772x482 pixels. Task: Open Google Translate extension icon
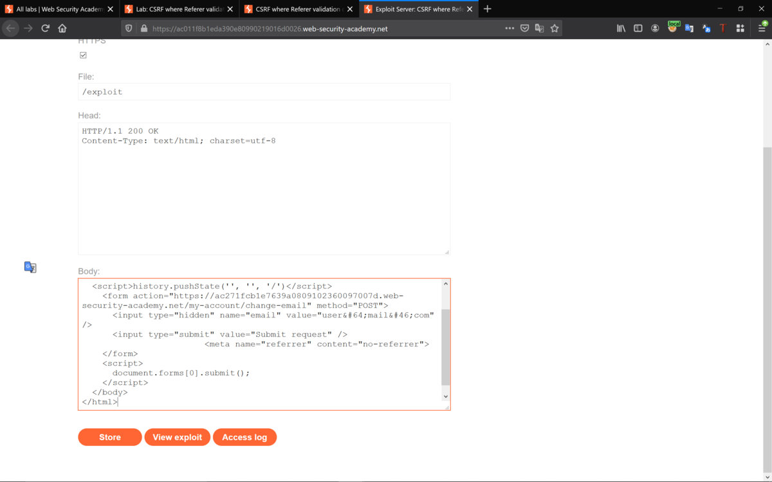[689, 28]
